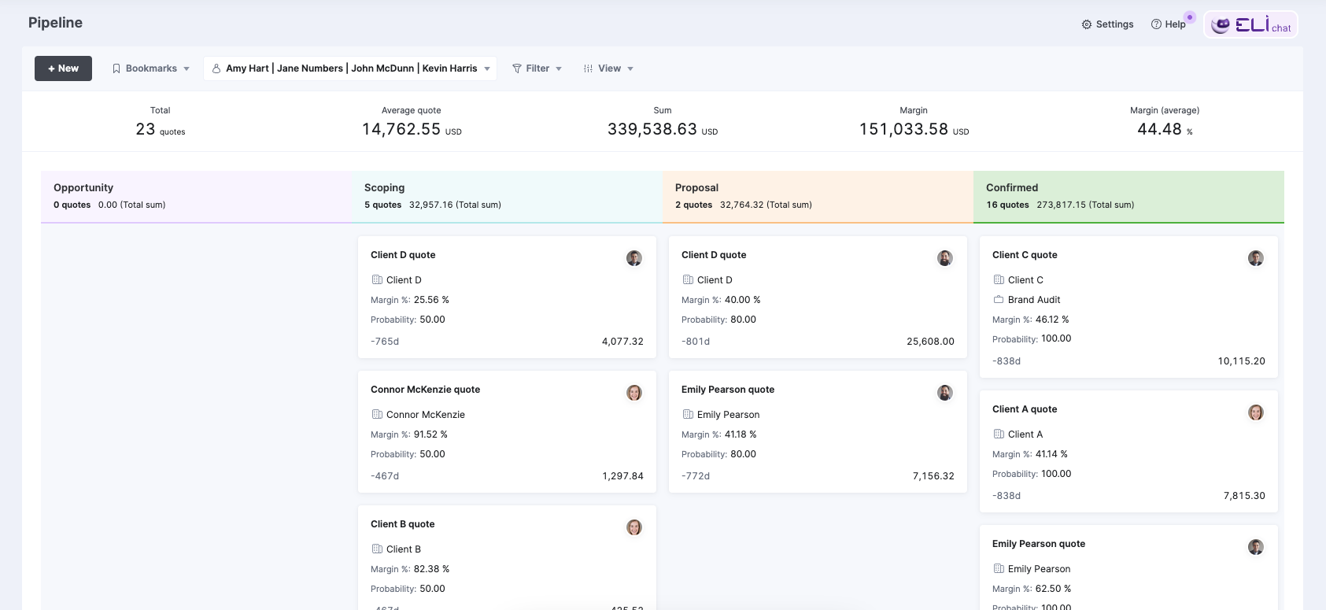Open Client A quote card
The image size is (1326, 610).
coord(1128,451)
